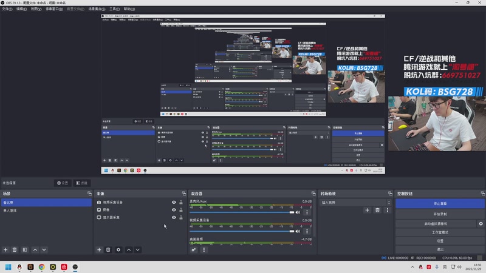Show hidden system tray icons
The width and height of the screenshot is (486, 273).
[412, 267]
